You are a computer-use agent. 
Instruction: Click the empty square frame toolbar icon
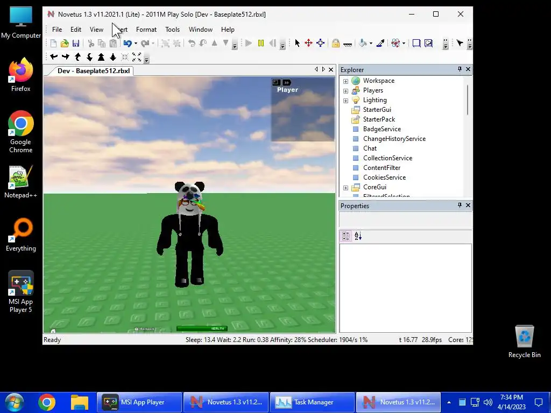[416, 43]
